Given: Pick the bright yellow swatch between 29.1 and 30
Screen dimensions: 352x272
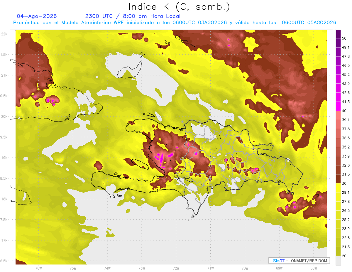Looking at the screenshot, I should 338,188.
